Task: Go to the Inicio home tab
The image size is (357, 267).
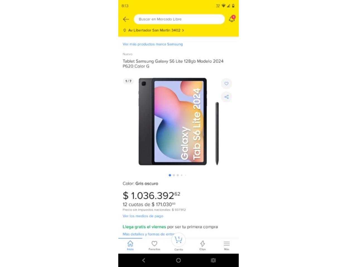Action: click(130, 245)
